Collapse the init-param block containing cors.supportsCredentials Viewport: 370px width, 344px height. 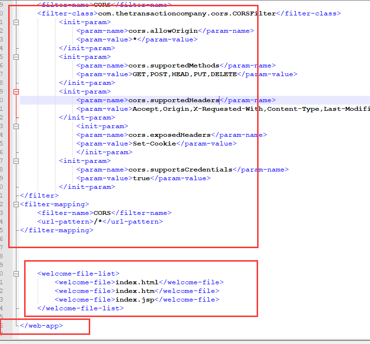click(16, 161)
